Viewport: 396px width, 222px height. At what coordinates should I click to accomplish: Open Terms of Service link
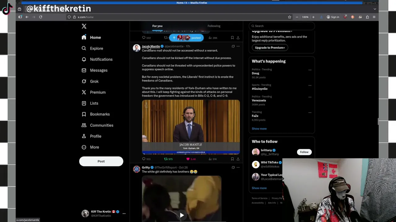259,198
